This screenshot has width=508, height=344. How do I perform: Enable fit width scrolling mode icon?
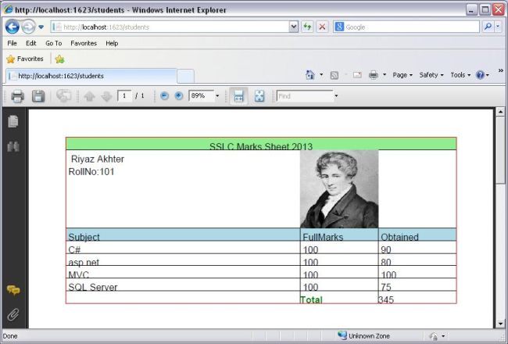238,96
